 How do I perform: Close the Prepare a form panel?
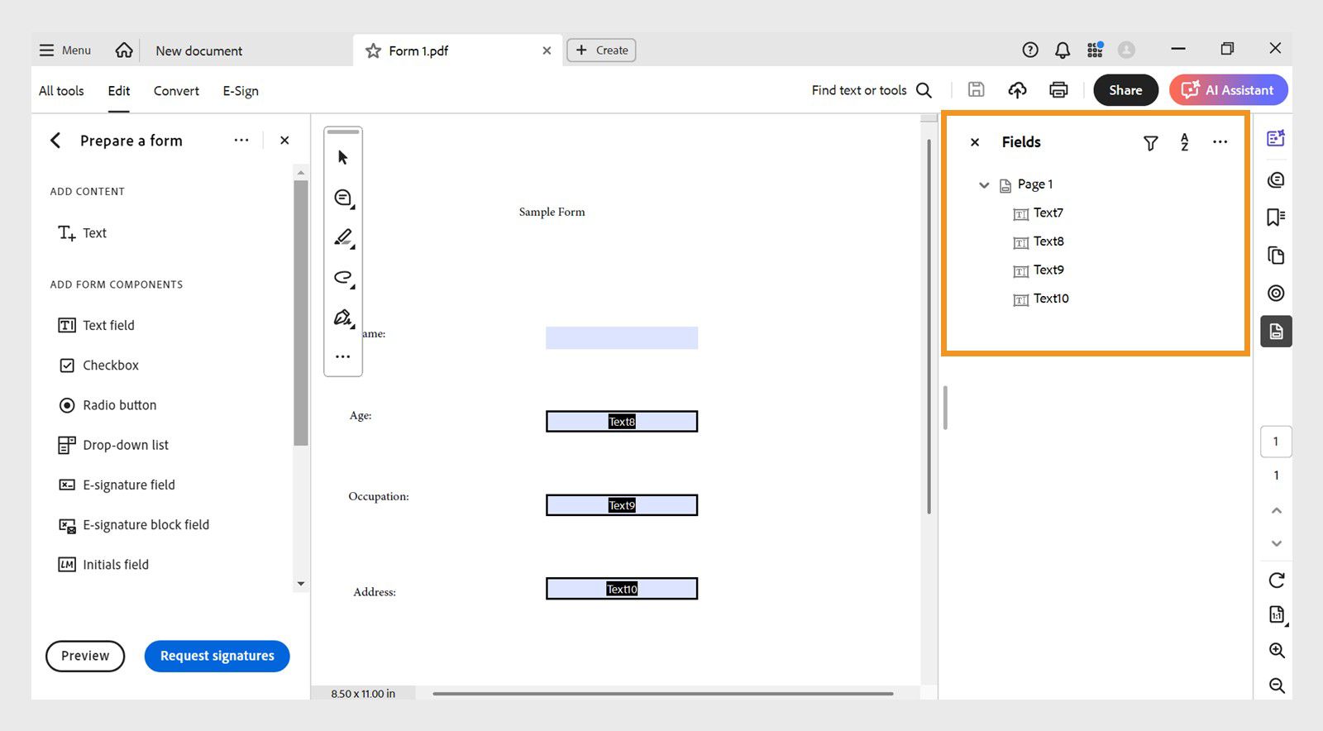tap(284, 141)
